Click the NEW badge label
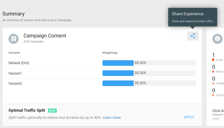This screenshot has width=224, height=128. click(x=52, y=111)
